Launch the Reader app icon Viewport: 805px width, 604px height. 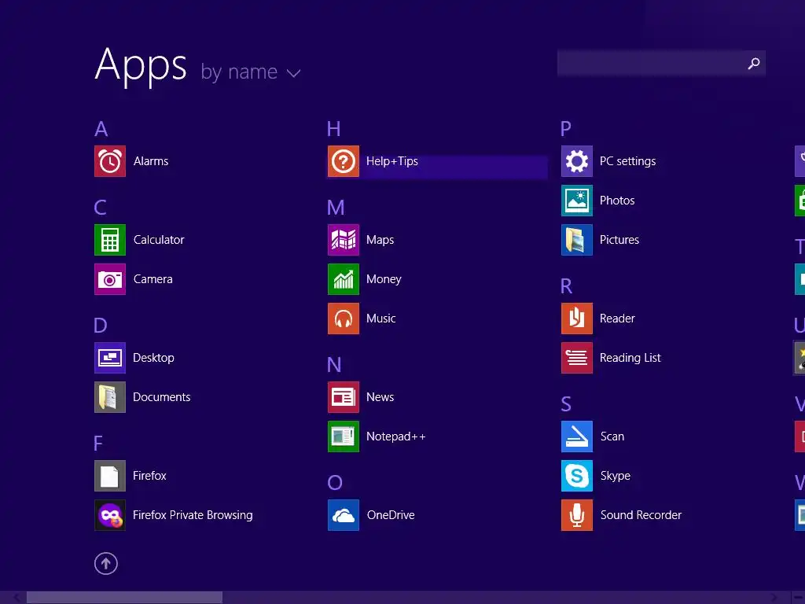(577, 319)
